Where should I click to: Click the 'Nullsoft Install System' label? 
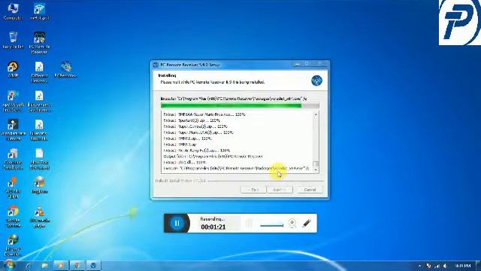pyautogui.click(x=180, y=181)
